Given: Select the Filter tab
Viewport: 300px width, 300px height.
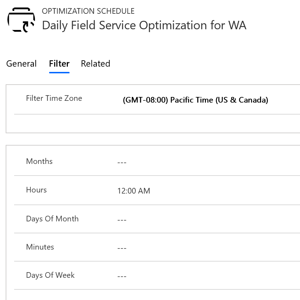Looking at the screenshot, I should pyautogui.click(x=59, y=64).
